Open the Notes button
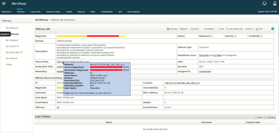Viewport: 279px width, 138px height. click(x=258, y=117)
